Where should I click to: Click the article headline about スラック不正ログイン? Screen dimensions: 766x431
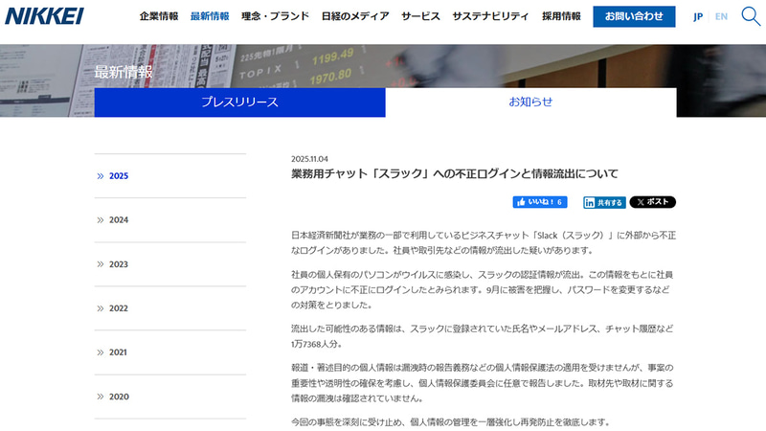(454, 174)
